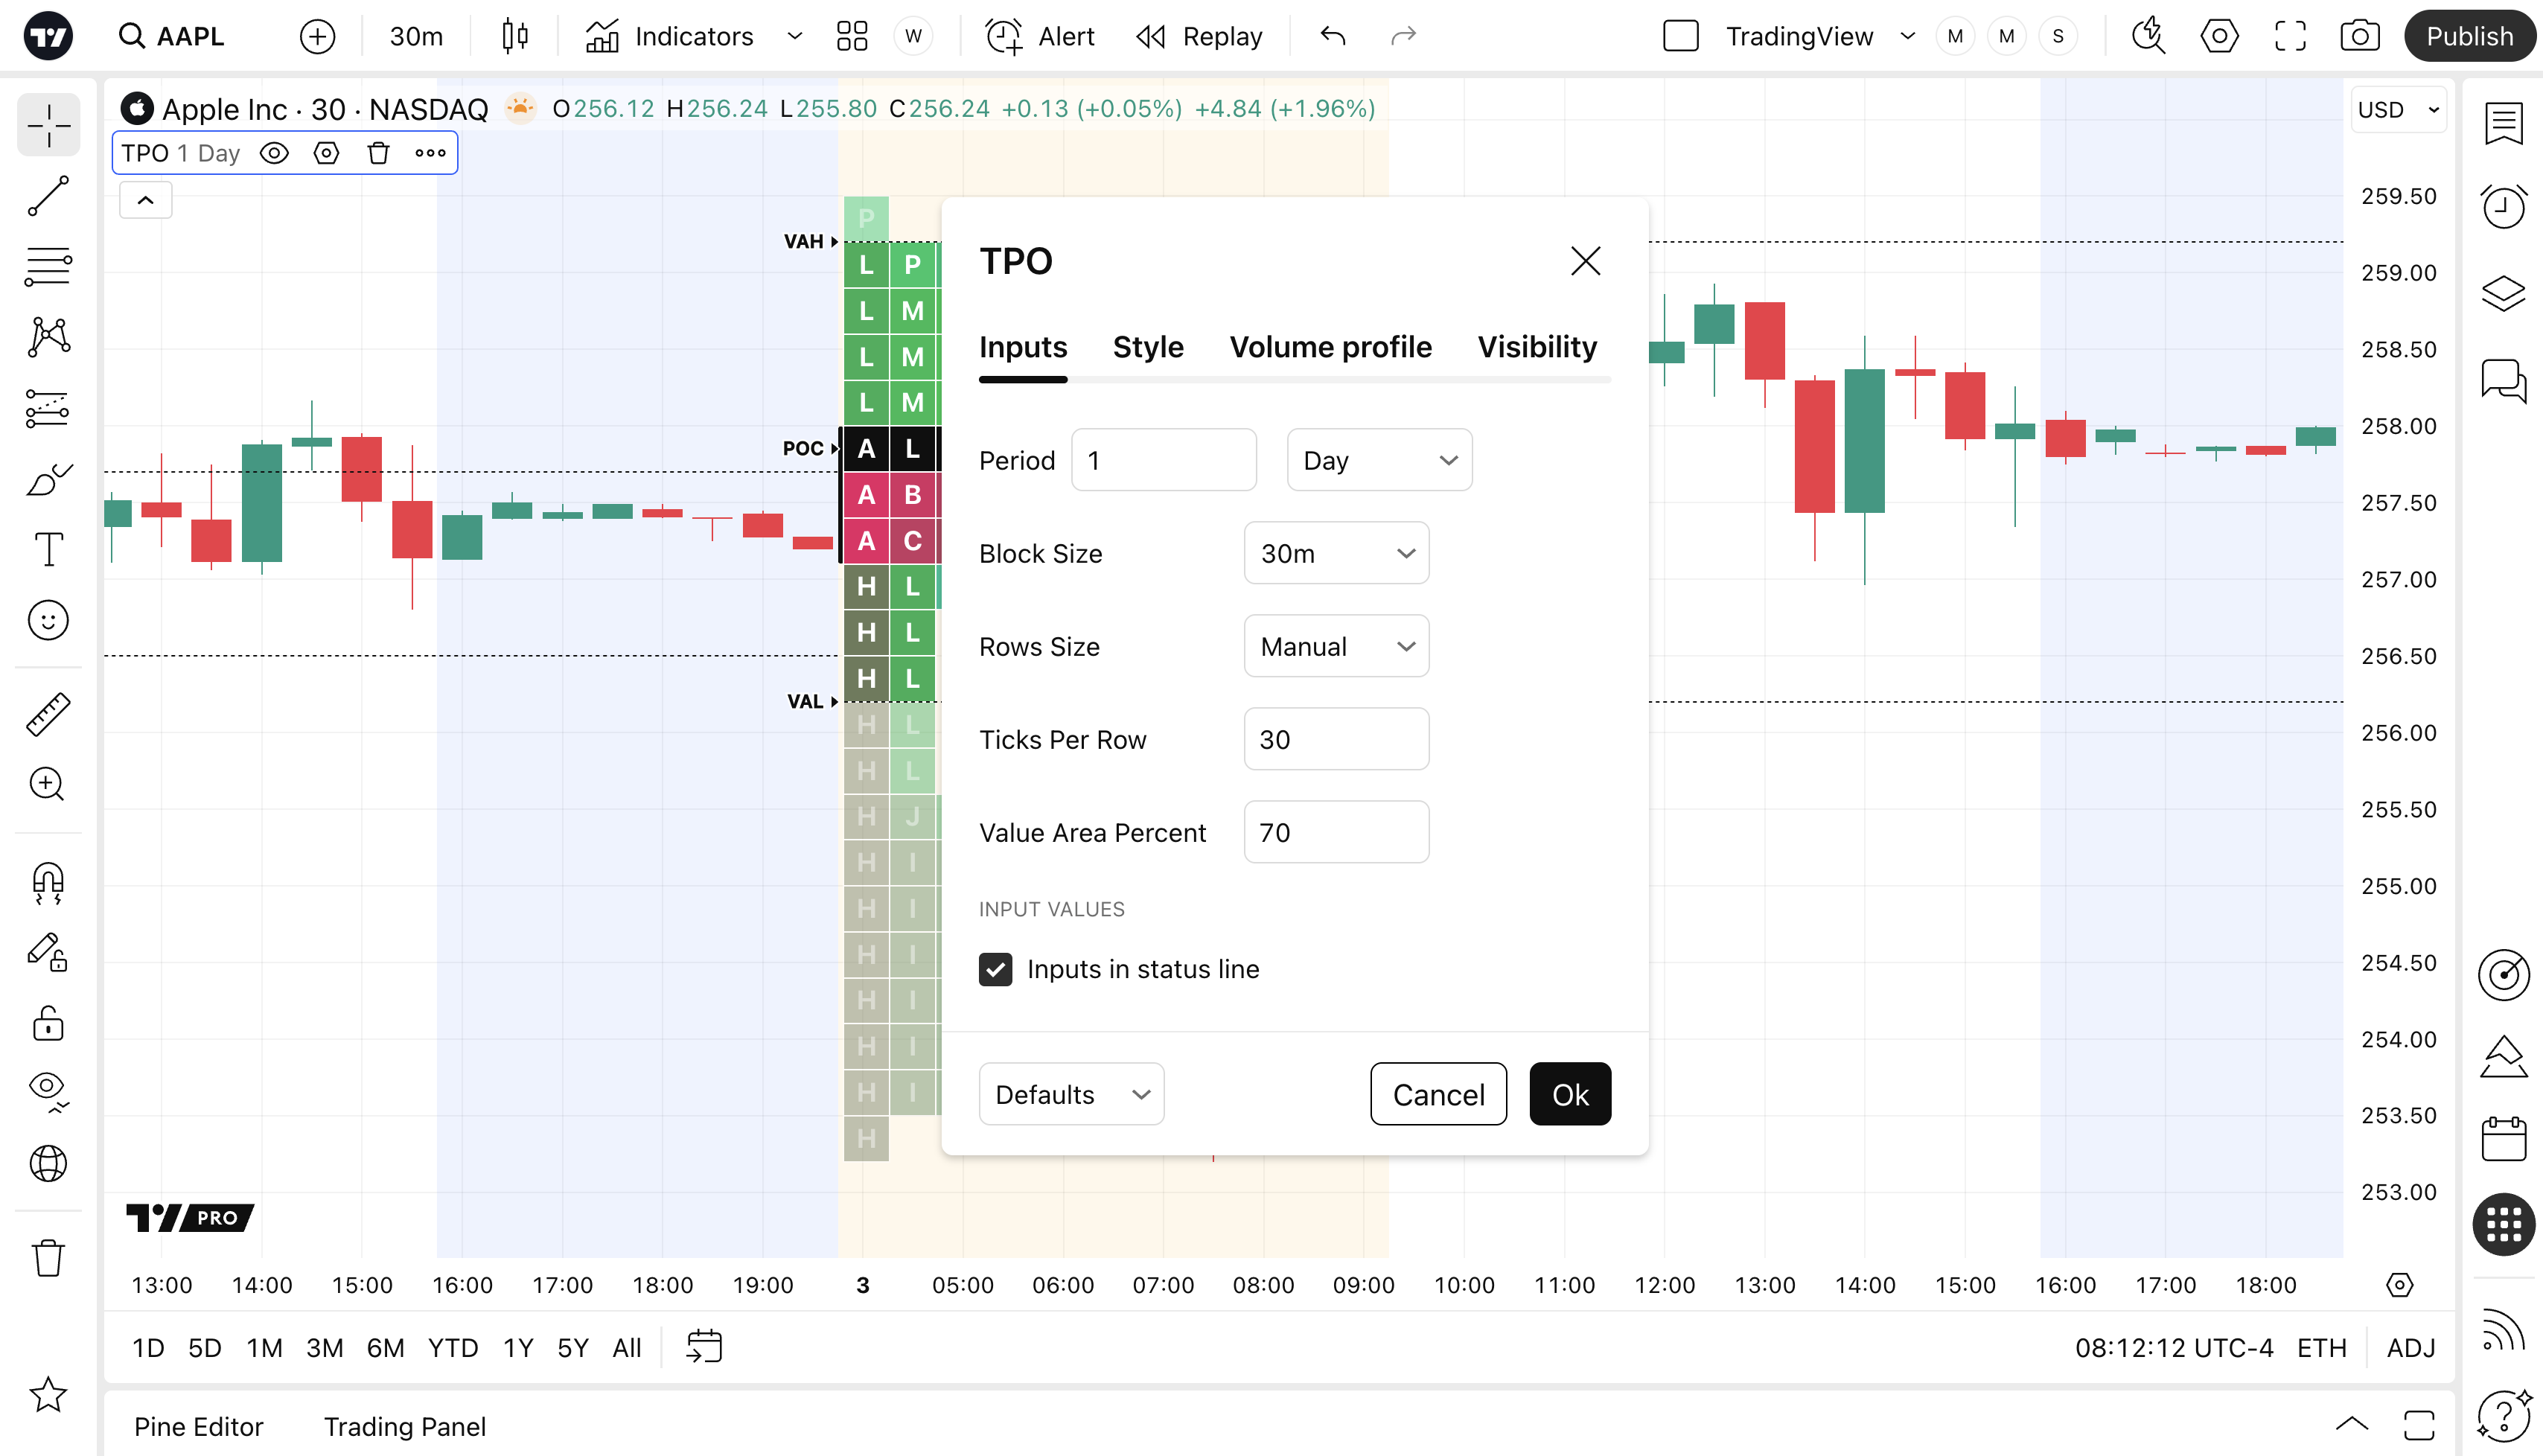2543x1456 pixels.
Task: Click the Cancel button
Action: click(1437, 1094)
